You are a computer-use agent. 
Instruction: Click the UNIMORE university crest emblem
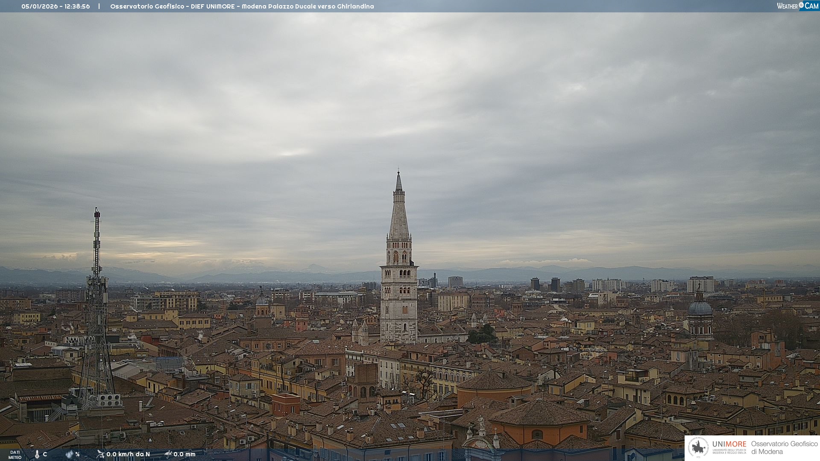point(699,448)
